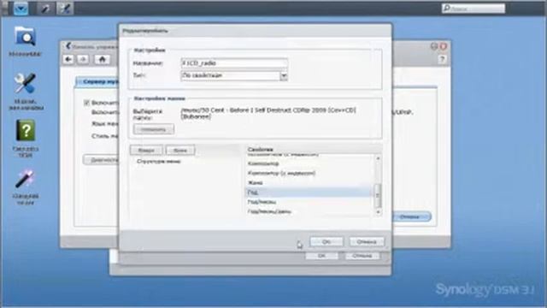Viewport: 547px width, 308px height.
Task: Close the Control Panel window with red button
Action: 444,46
